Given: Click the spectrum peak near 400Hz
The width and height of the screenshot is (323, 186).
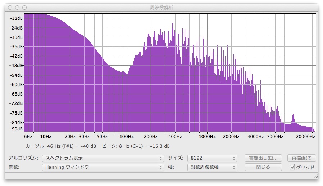Looking at the screenshot, I should [x=173, y=24].
